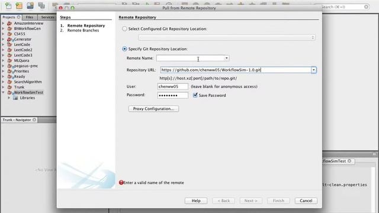Click the New Project toolbar icon

(19, 5)
